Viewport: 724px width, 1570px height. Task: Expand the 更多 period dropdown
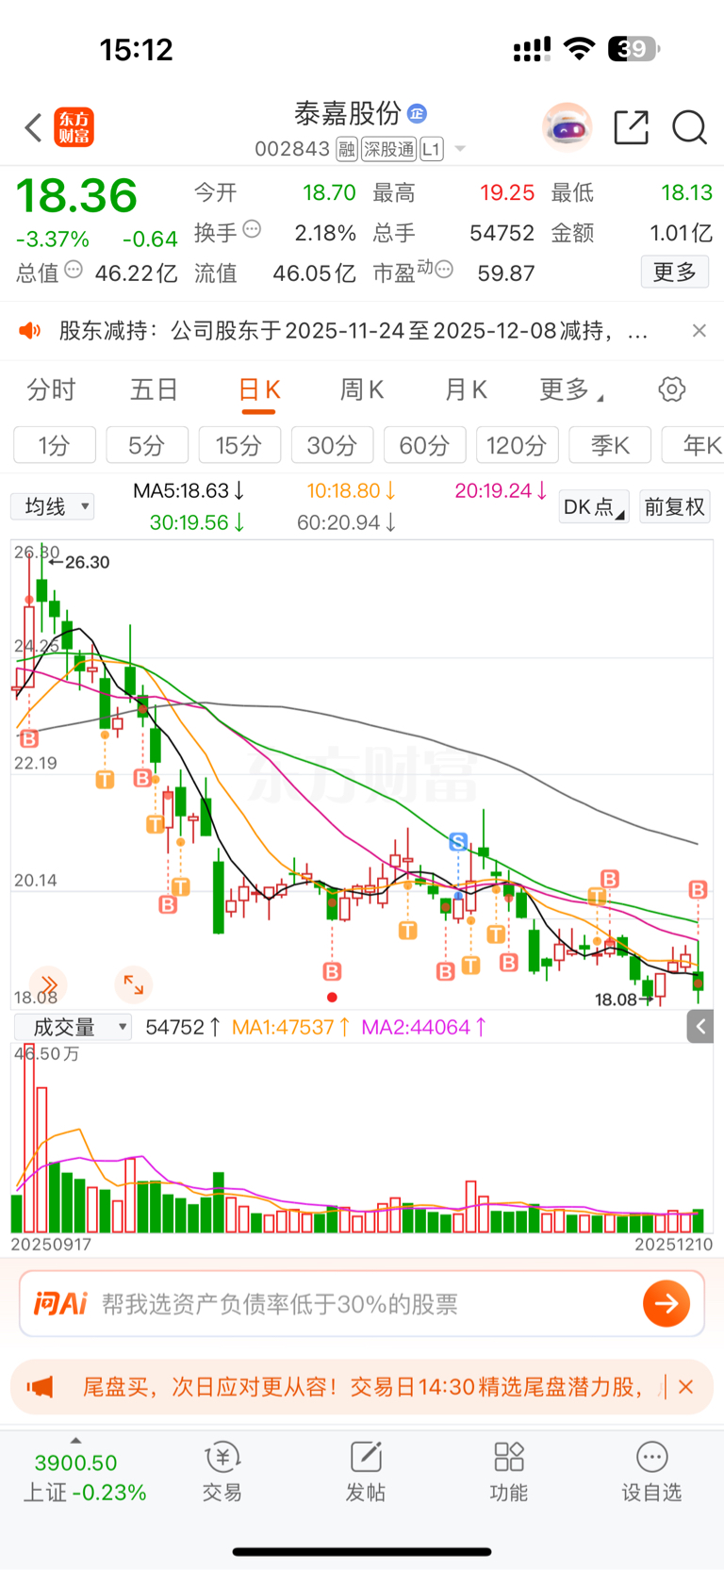pyautogui.click(x=571, y=389)
